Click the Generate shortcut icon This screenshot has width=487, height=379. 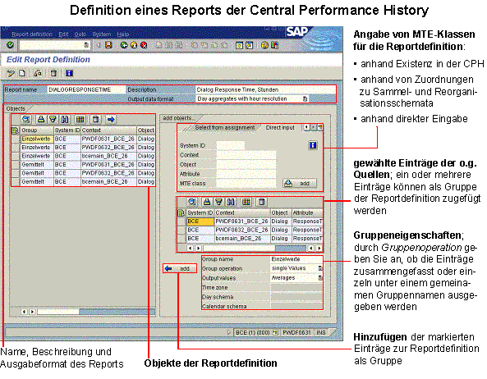(x=249, y=45)
